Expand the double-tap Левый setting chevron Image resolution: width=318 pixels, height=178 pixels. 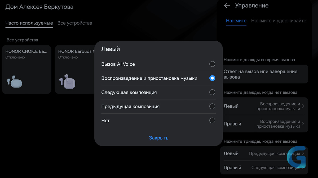[x=303, y=106]
